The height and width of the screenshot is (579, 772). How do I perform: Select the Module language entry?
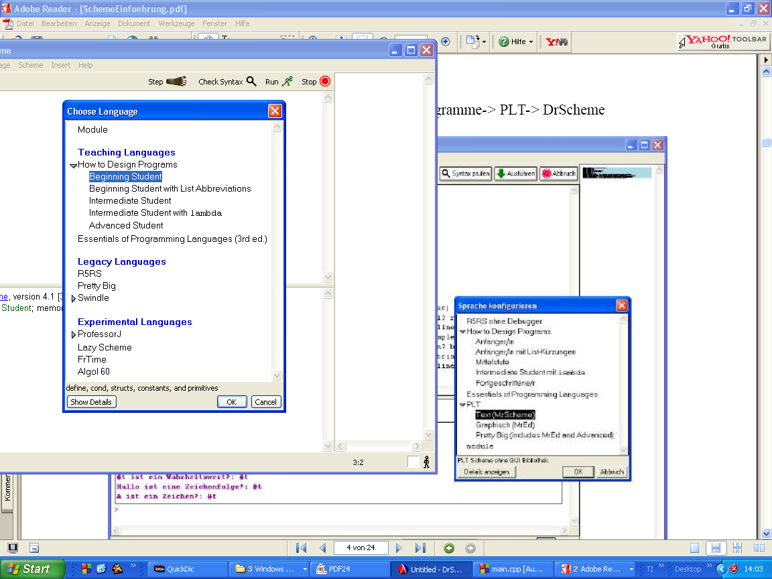pyautogui.click(x=92, y=129)
